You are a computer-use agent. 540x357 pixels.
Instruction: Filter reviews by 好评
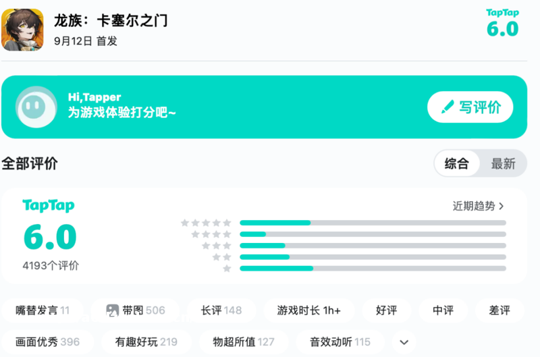coord(387,310)
